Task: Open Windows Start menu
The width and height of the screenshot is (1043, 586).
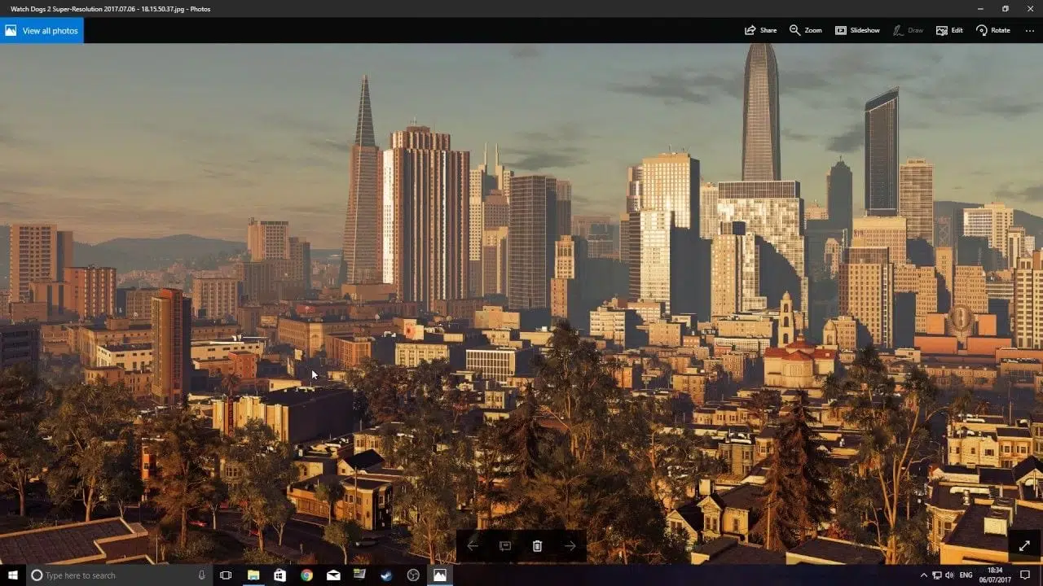Action: tap(12, 575)
